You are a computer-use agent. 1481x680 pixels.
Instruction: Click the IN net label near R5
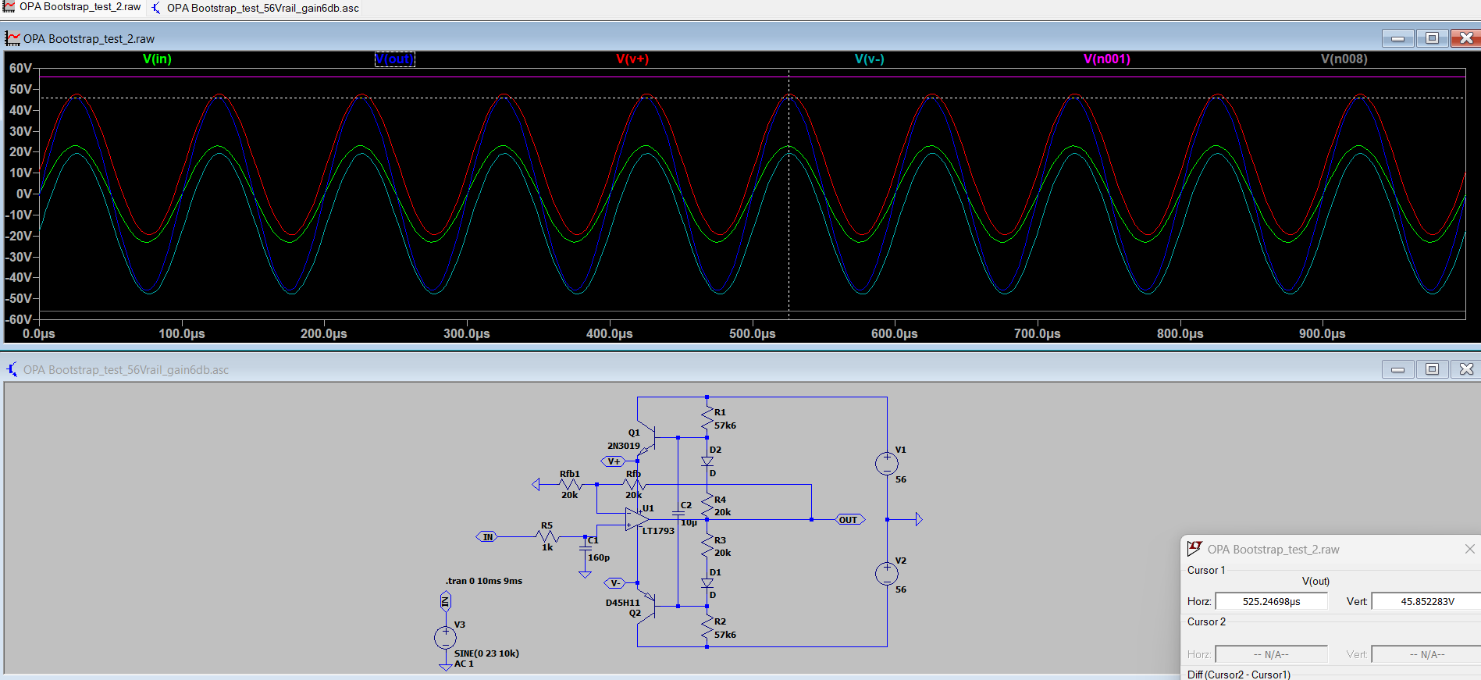coord(487,536)
